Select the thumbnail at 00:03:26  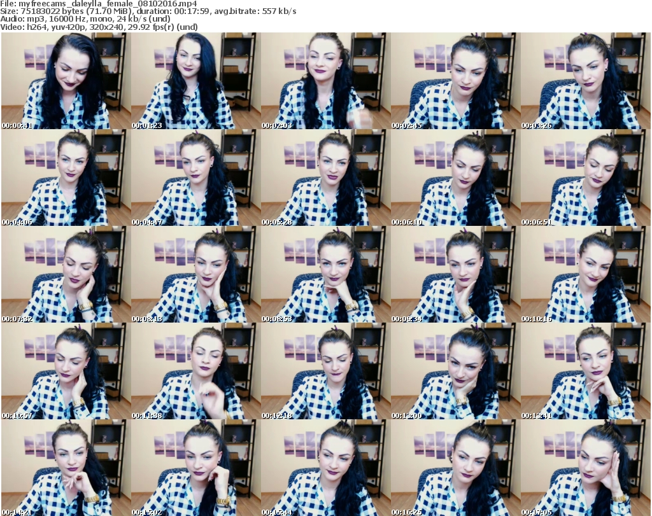[x=584, y=81]
